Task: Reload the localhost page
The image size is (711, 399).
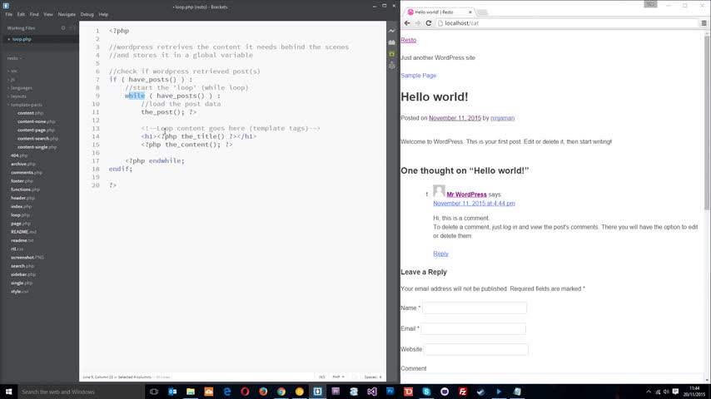Action: pos(429,23)
